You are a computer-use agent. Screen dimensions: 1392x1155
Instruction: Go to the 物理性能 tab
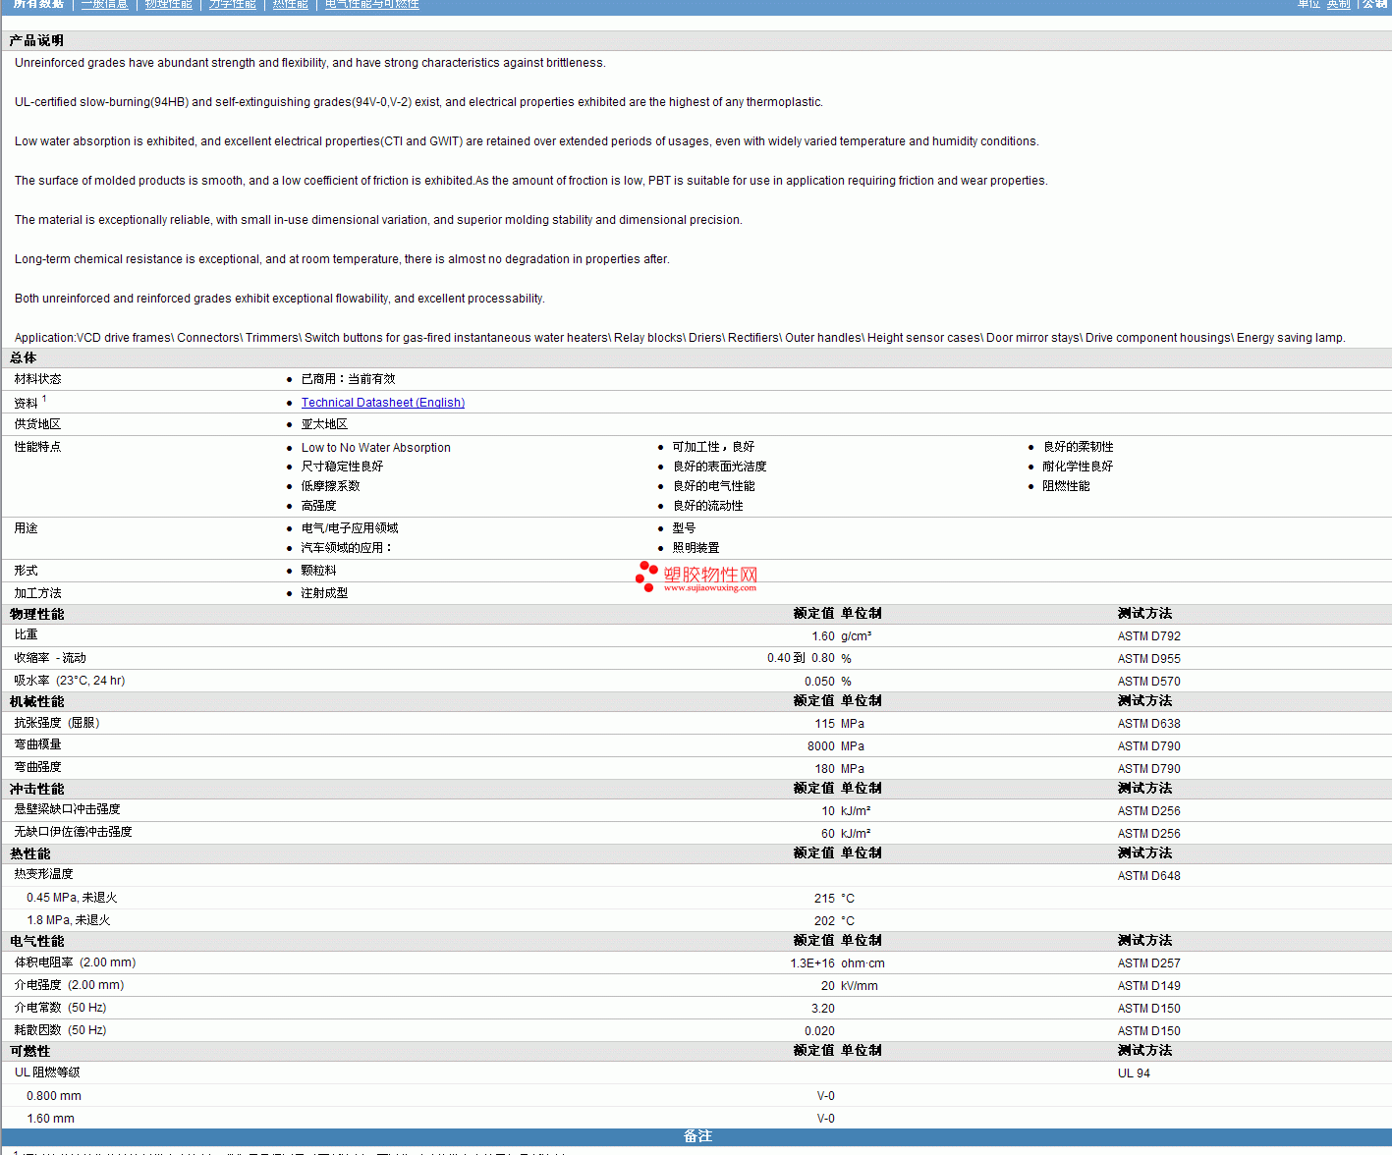(169, 4)
